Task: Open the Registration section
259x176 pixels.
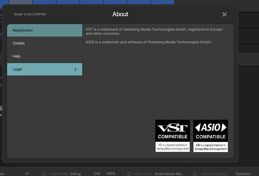Action: pyautogui.click(x=45, y=30)
